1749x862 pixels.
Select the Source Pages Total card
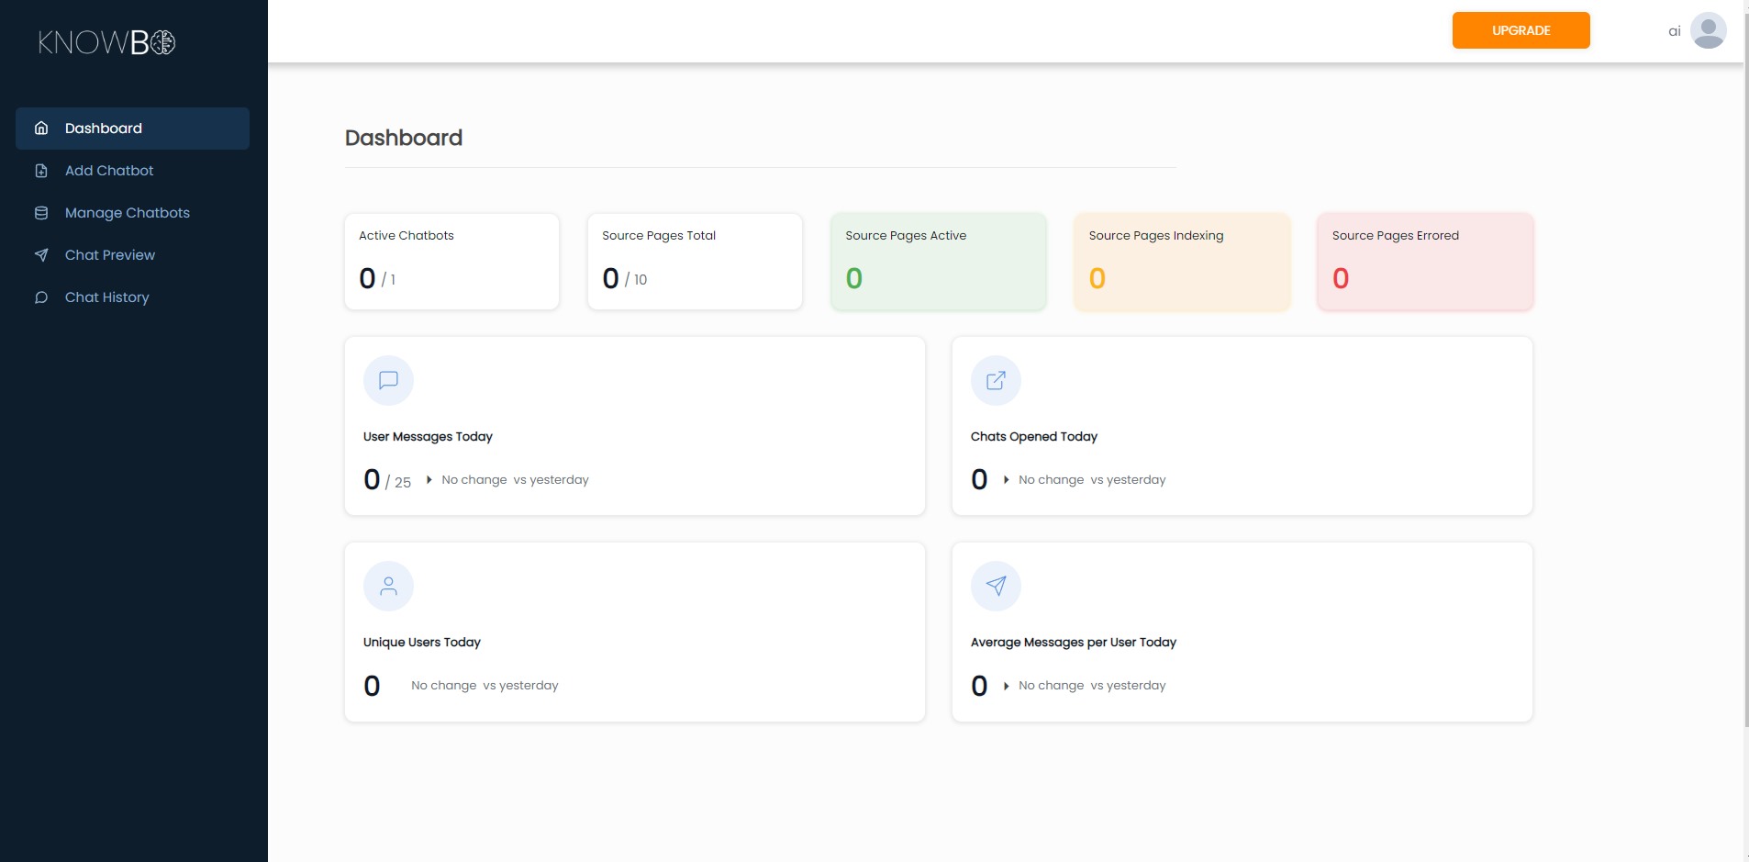click(x=695, y=262)
